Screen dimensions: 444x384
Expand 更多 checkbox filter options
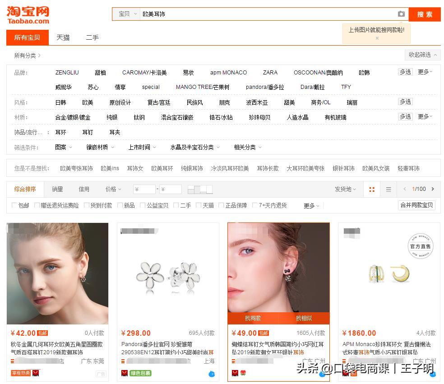311,206
